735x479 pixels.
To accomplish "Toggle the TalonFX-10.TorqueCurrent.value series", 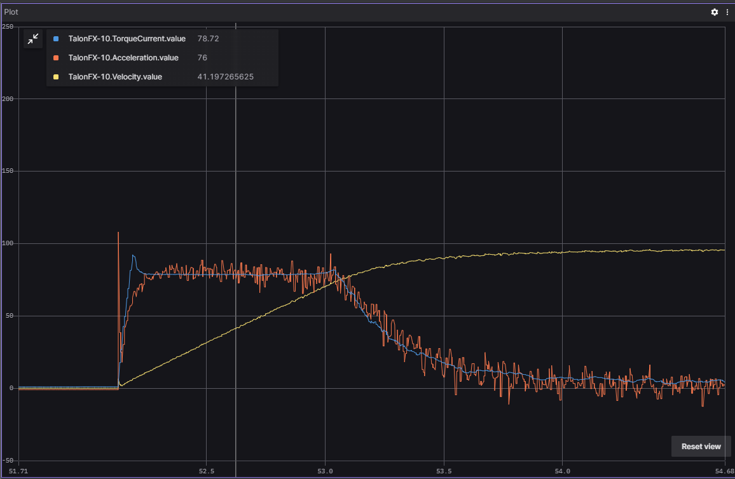I will pyautogui.click(x=127, y=39).
